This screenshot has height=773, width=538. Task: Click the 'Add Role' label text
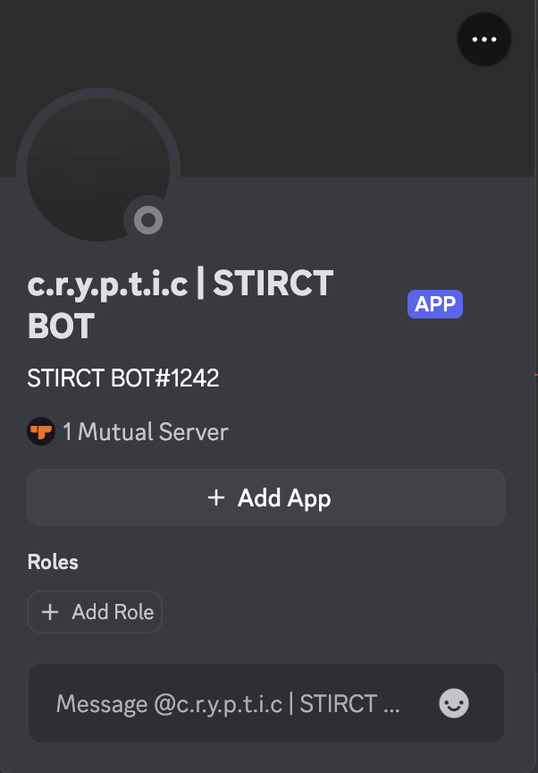point(113,612)
